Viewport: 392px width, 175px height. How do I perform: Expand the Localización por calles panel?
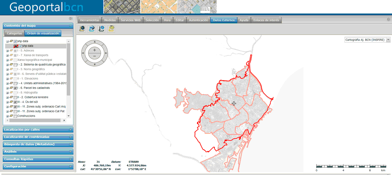coord(37,130)
